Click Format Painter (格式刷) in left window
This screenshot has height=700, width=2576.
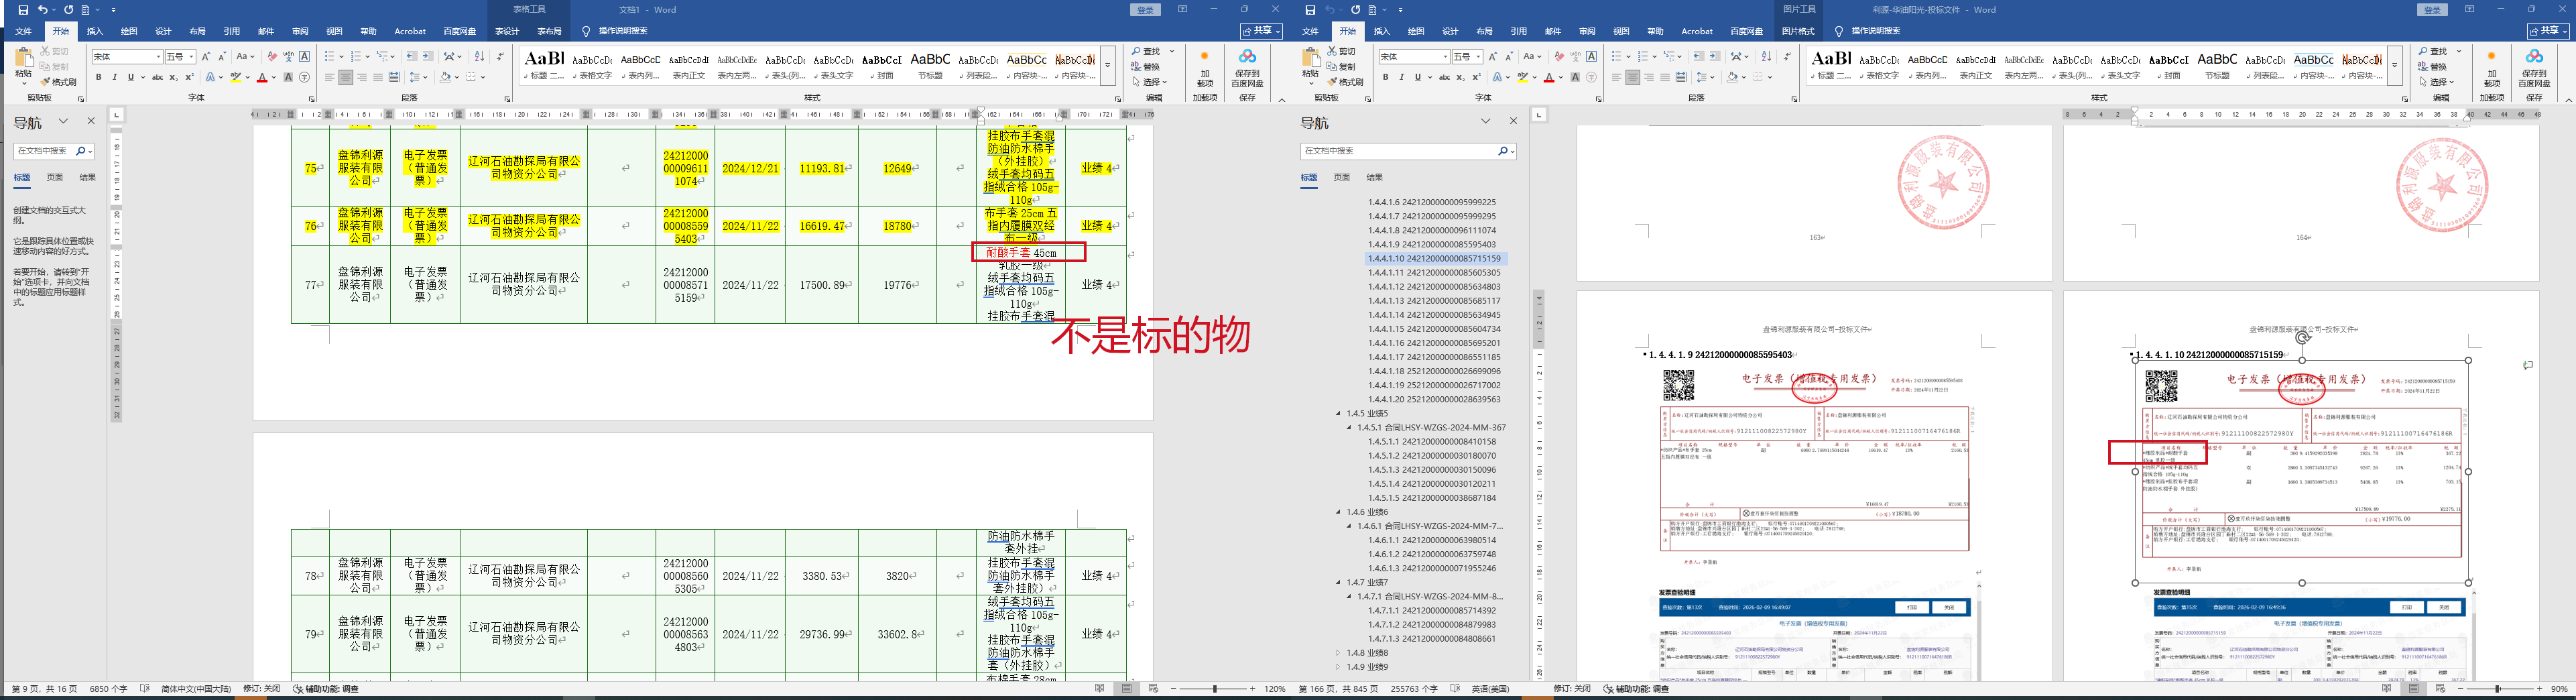click(59, 82)
